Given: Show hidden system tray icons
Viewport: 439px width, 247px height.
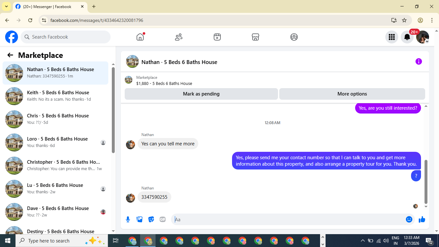Looking at the screenshot, I should 363,241.
